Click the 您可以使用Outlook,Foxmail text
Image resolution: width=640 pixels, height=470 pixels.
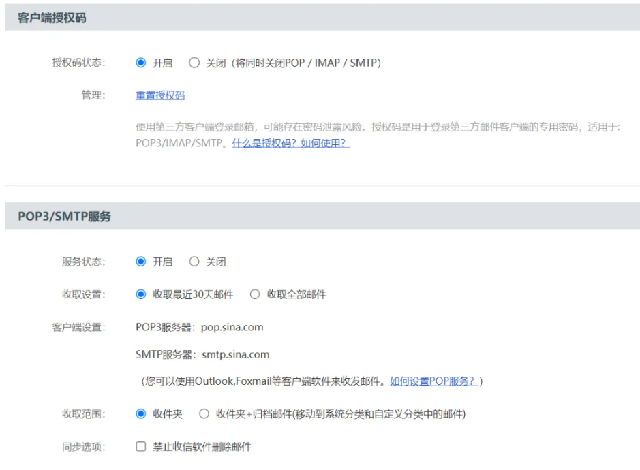point(264,381)
